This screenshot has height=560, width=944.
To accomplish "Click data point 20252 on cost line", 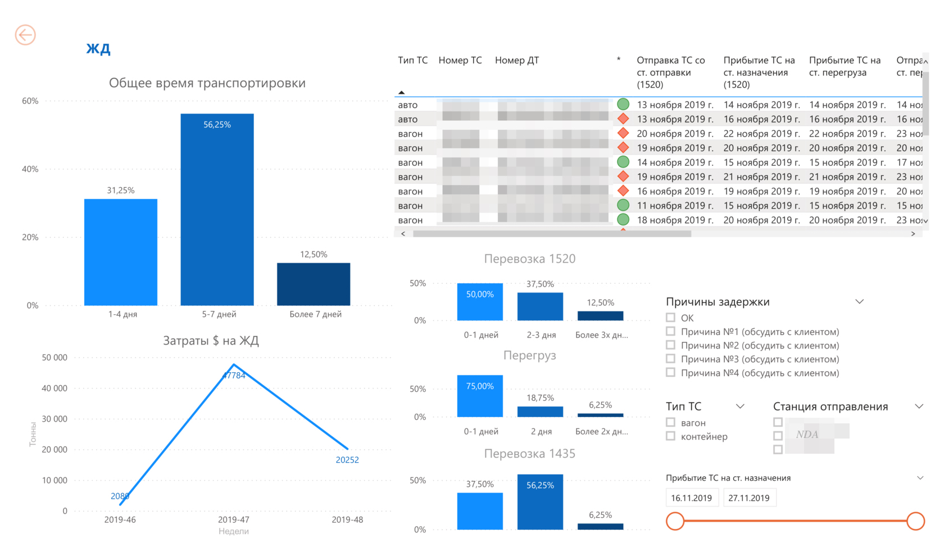I will point(348,449).
